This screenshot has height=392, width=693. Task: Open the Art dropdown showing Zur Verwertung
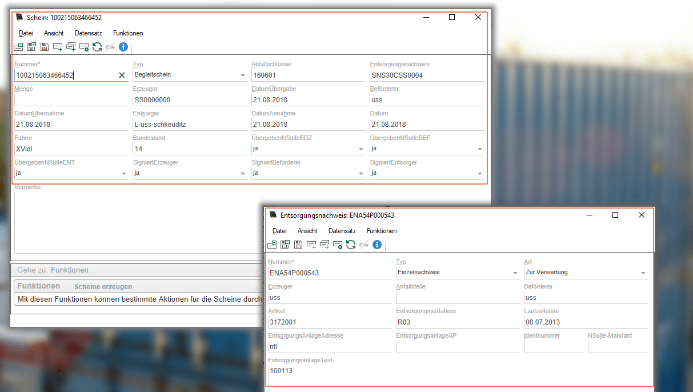pyautogui.click(x=643, y=273)
